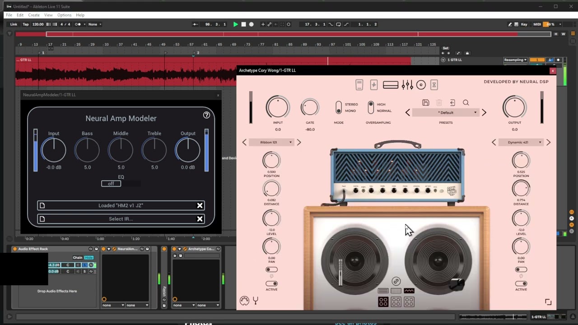This screenshot has width=578, height=325.
Task: Click Hide button in Audio Effect Rack
Action: point(89,257)
